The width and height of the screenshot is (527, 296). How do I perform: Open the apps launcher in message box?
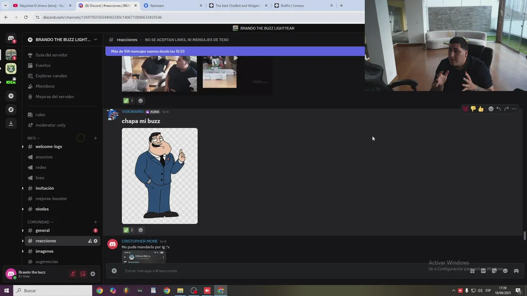coord(516,271)
